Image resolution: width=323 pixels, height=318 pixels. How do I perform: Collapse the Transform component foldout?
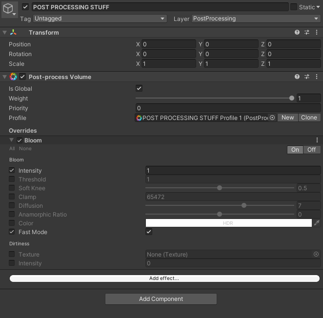click(4, 33)
